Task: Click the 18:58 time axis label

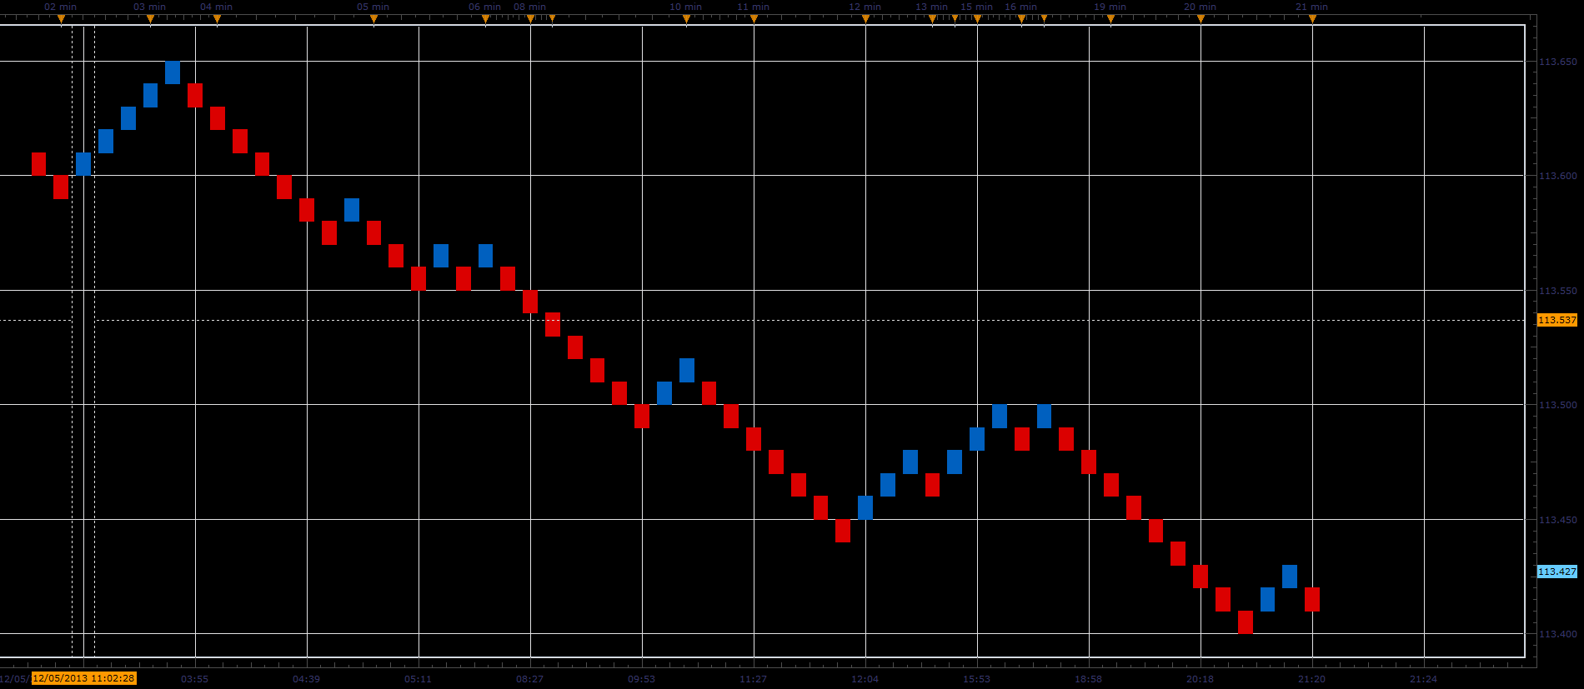Action: (x=1088, y=679)
